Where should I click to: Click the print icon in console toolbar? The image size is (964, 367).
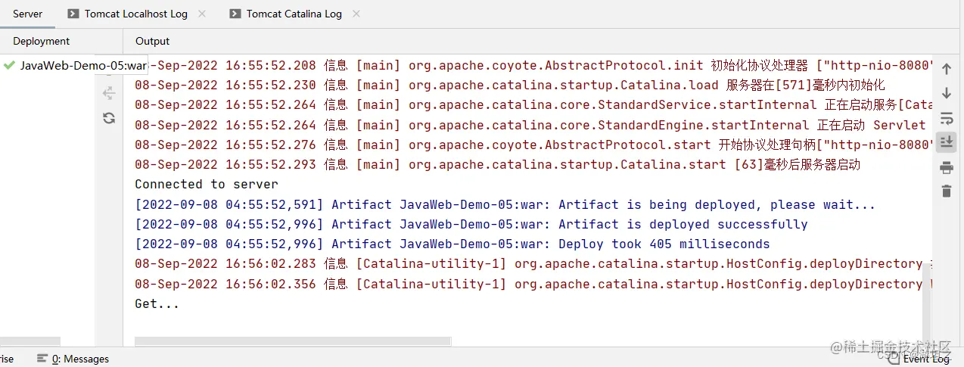946,168
